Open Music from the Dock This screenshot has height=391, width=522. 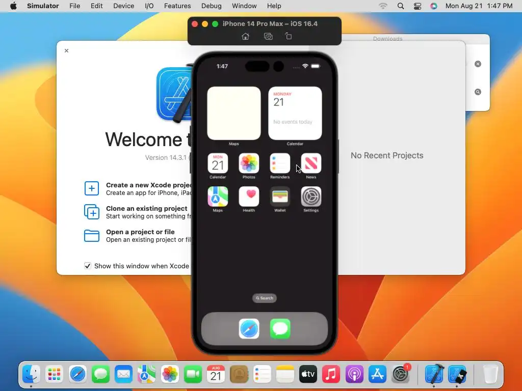(x=331, y=374)
